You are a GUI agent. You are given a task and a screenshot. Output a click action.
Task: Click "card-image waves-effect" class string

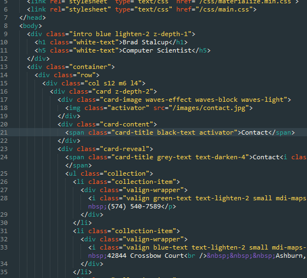(147, 100)
